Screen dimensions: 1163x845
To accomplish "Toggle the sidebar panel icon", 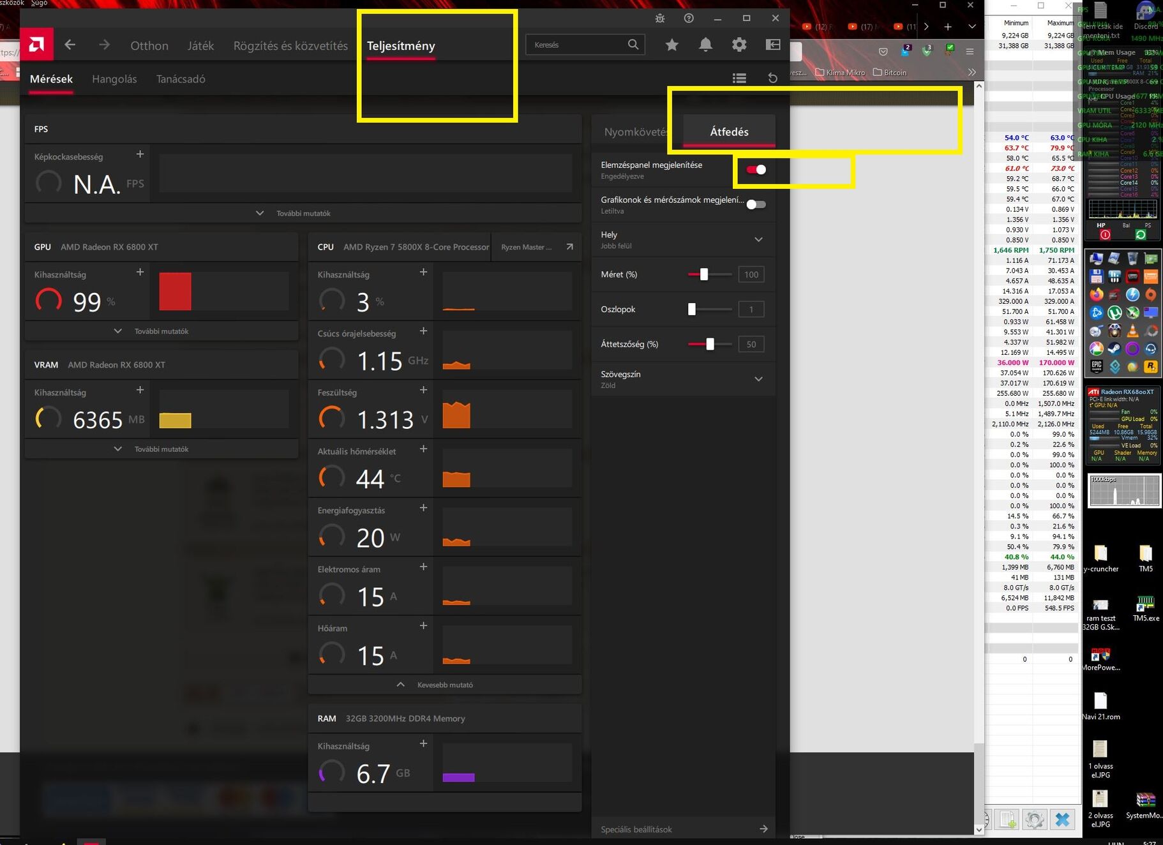I will pyautogui.click(x=773, y=45).
